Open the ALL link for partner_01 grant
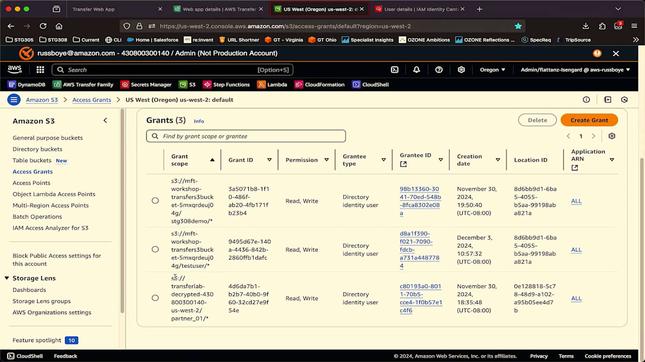The width and height of the screenshot is (645, 362). [576, 298]
